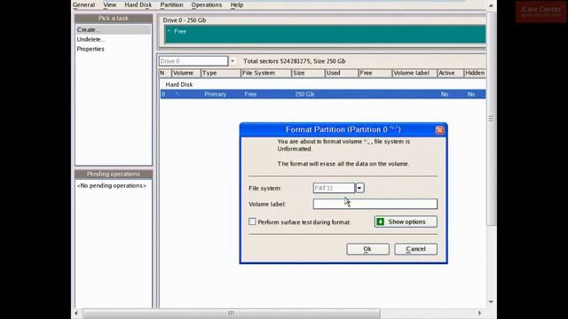
Task: Click the Pick a task panel header
Action: 114,18
